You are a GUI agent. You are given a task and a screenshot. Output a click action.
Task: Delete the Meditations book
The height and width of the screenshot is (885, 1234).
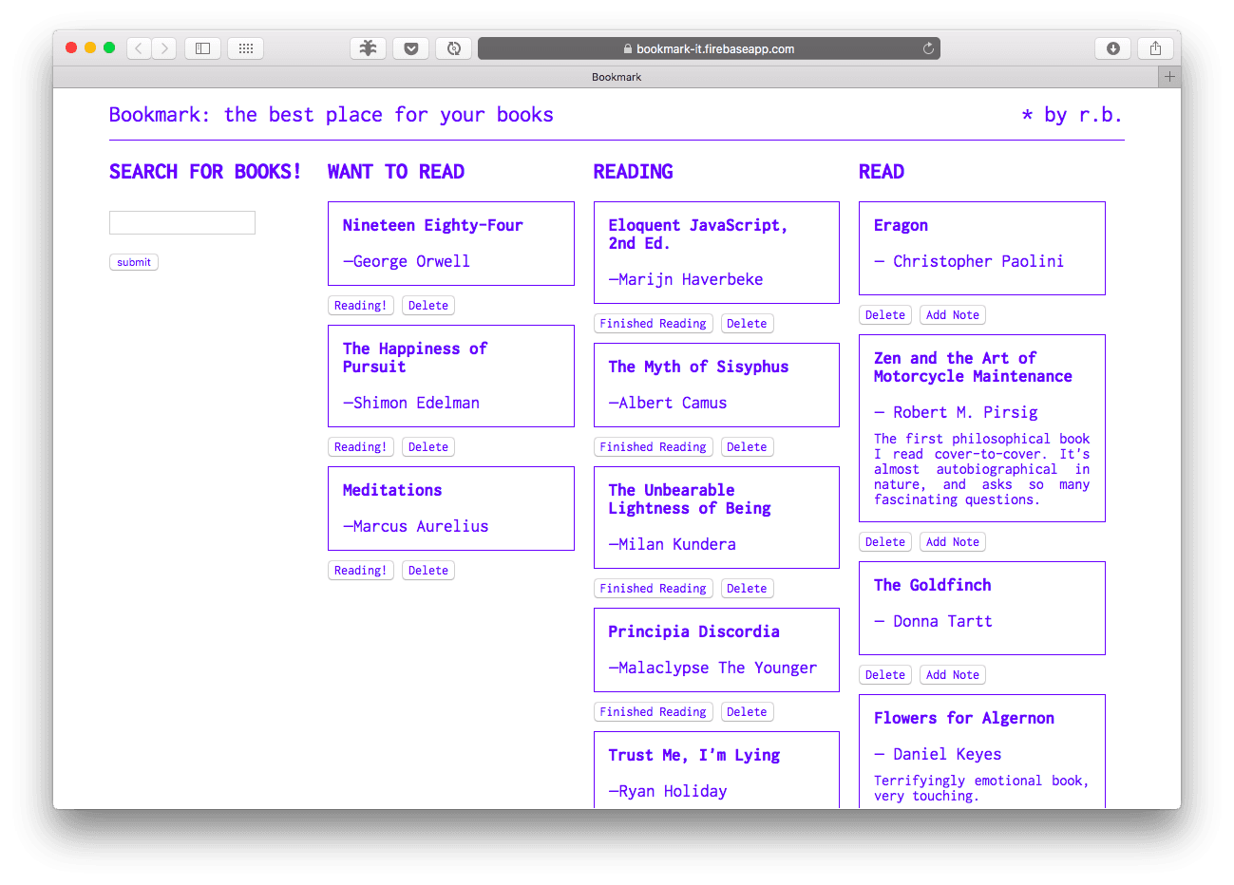pyautogui.click(x=428, y=571)
